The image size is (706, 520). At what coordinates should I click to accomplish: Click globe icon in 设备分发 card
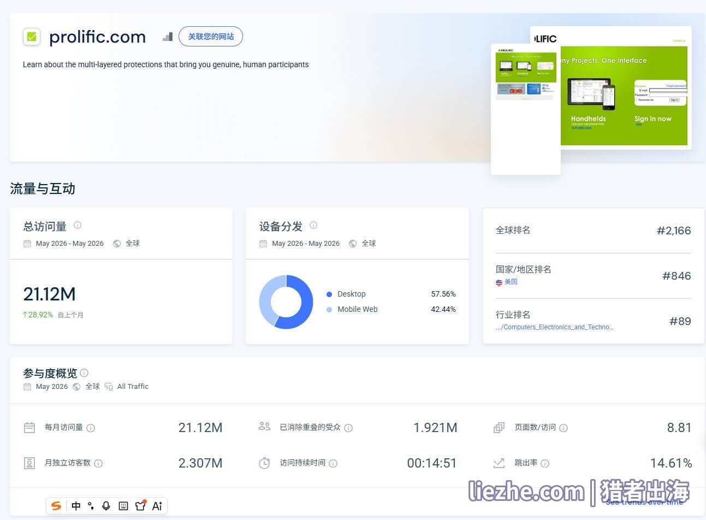[x=353, y=244]
